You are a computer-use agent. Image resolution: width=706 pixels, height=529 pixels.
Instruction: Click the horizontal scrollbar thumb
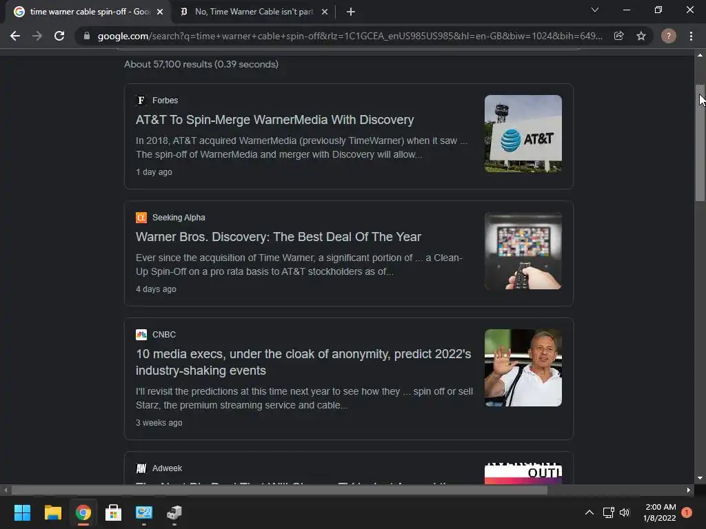279,490
